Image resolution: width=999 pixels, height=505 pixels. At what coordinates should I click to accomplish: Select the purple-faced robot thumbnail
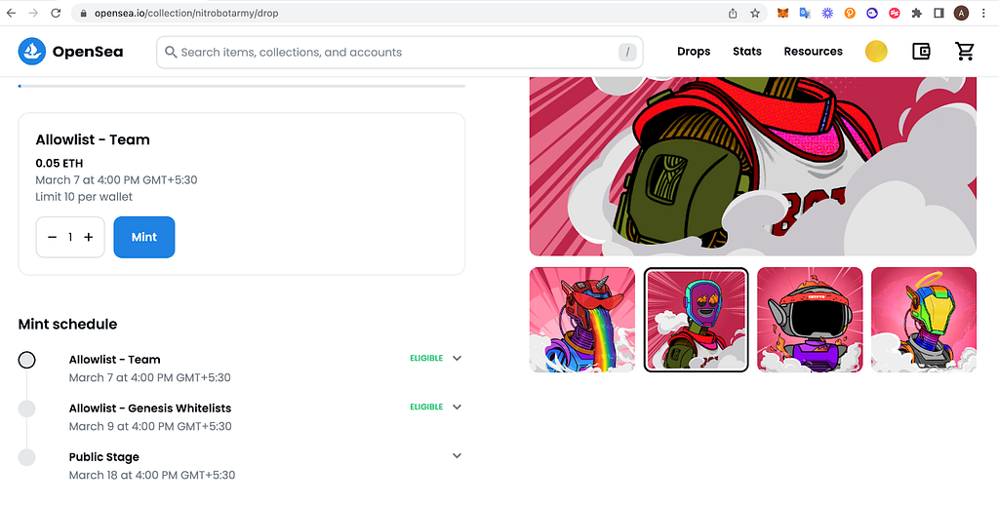click(696, 320)
